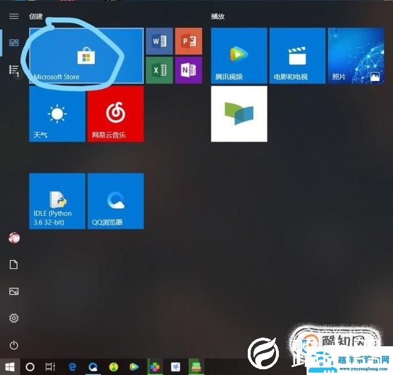The image size is (393, 375).
Task: Launch PowerPoint from the Start tiles
Action: tap(188, 41)
